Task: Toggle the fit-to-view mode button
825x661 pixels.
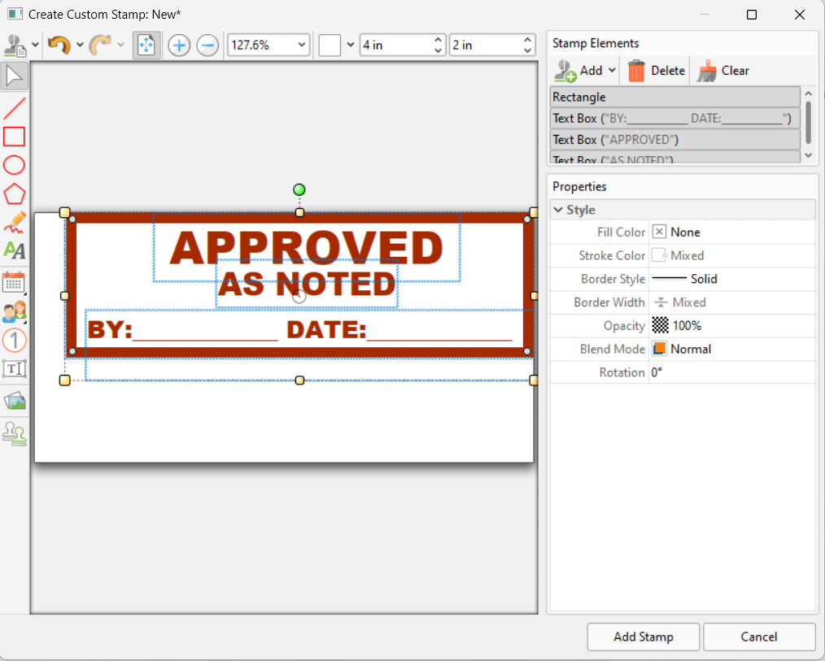Action: [x=146, y=45]
